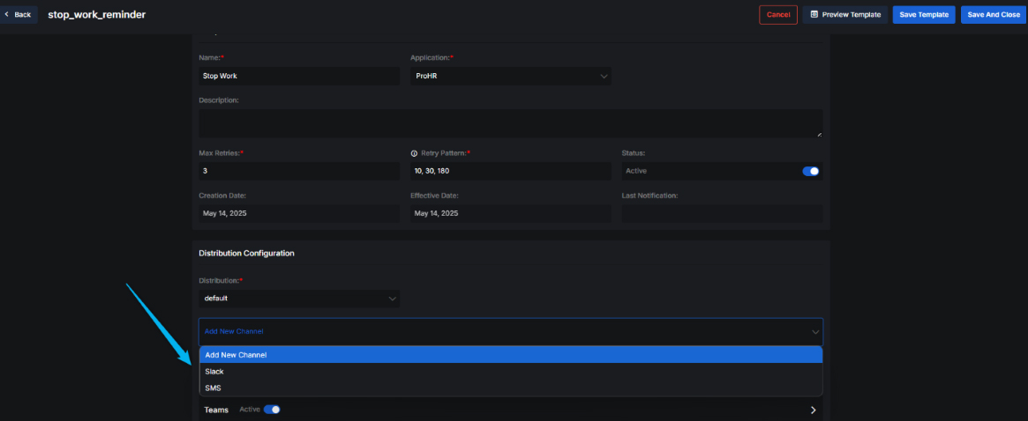Click the Effective Date field
Image resolution: width=1028 pixels, height=421 pixels.
point(510,214)
